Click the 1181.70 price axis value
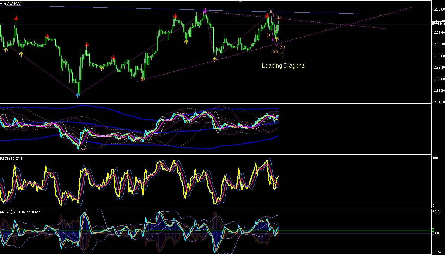 (438, 102)
